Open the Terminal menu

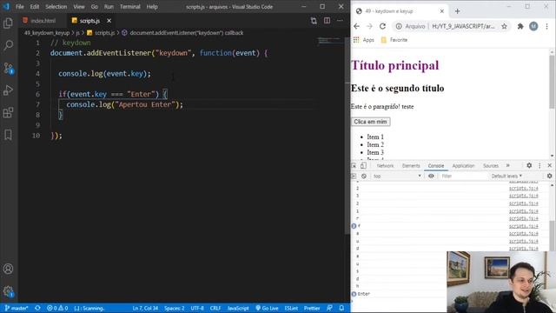[x=129, y=6]
